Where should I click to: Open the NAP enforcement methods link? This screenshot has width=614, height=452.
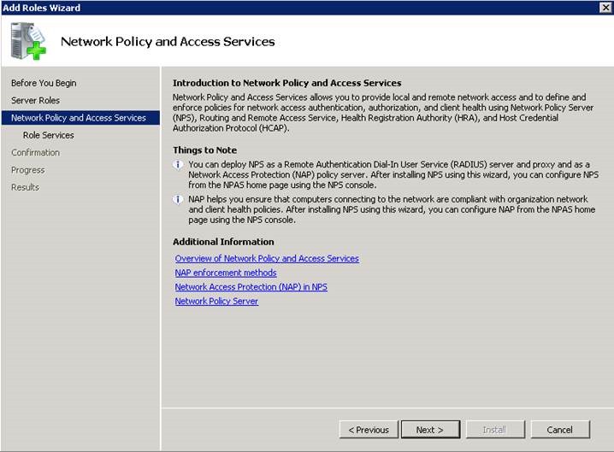point(226,273)
